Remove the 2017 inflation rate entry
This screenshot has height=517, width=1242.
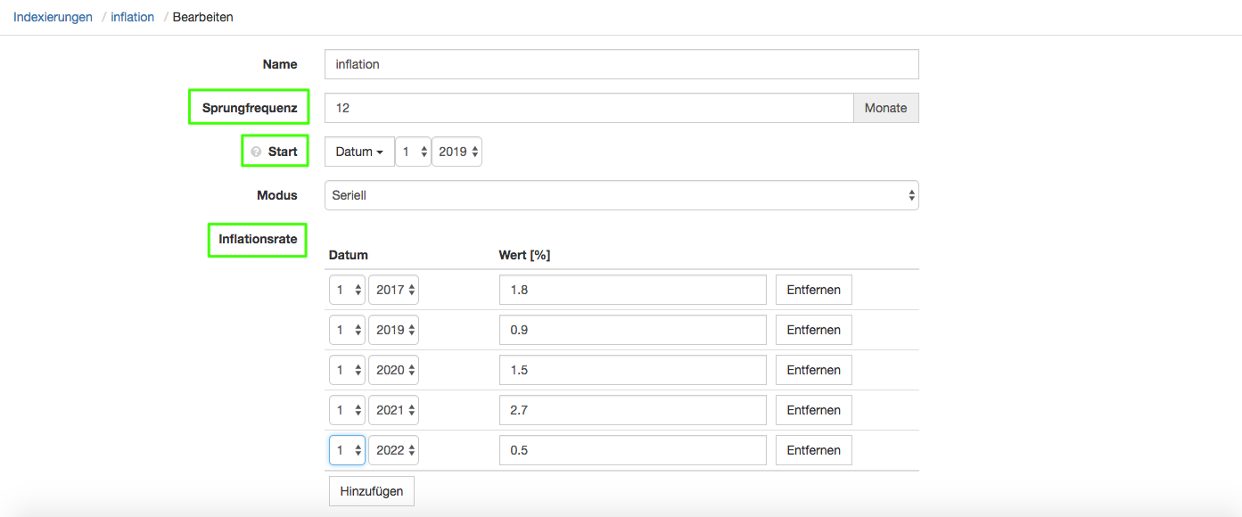(x=813, y=290)
